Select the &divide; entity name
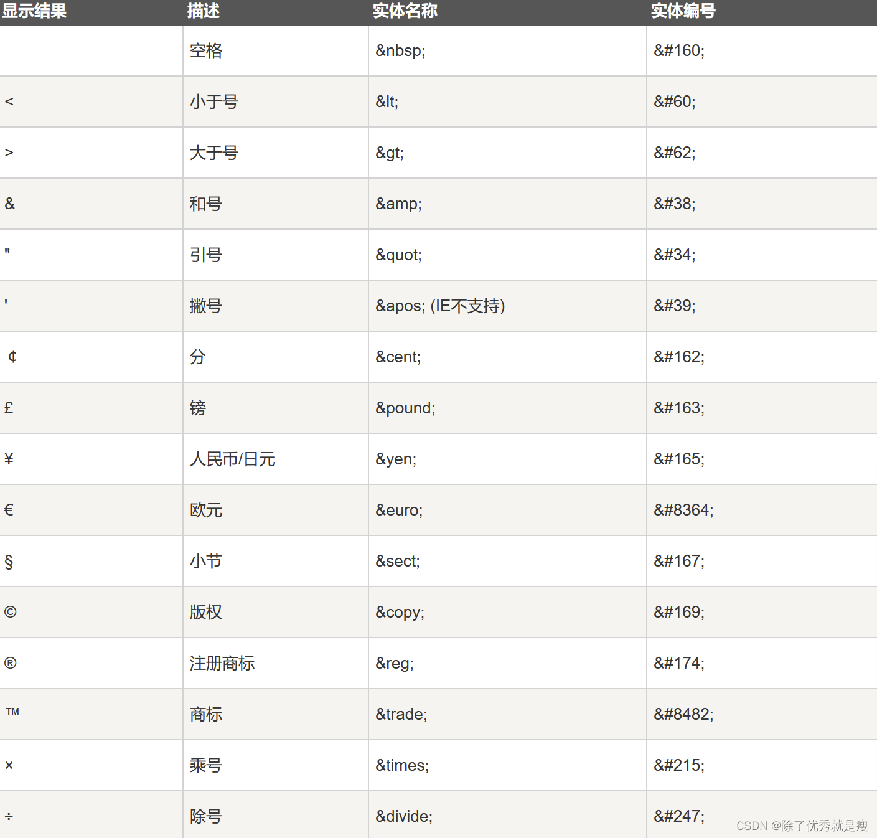This screenshot has width=877, height=838. 404,816
